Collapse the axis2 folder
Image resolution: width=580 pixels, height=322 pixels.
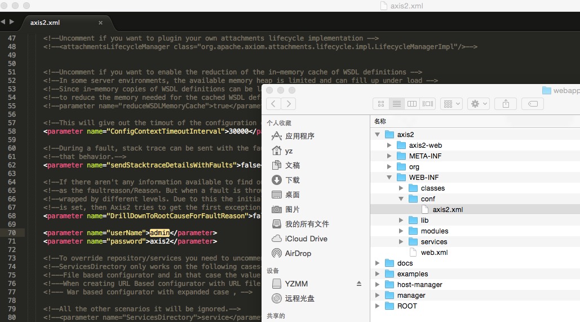click(377, 135)
